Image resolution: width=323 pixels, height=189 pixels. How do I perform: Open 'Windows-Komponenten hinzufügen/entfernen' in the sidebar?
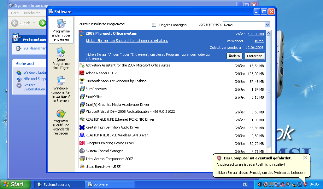61,89
